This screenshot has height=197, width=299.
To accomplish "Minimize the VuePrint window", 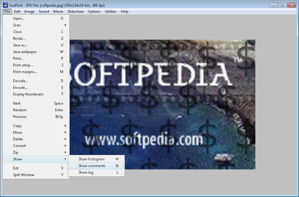I will 273,5.
